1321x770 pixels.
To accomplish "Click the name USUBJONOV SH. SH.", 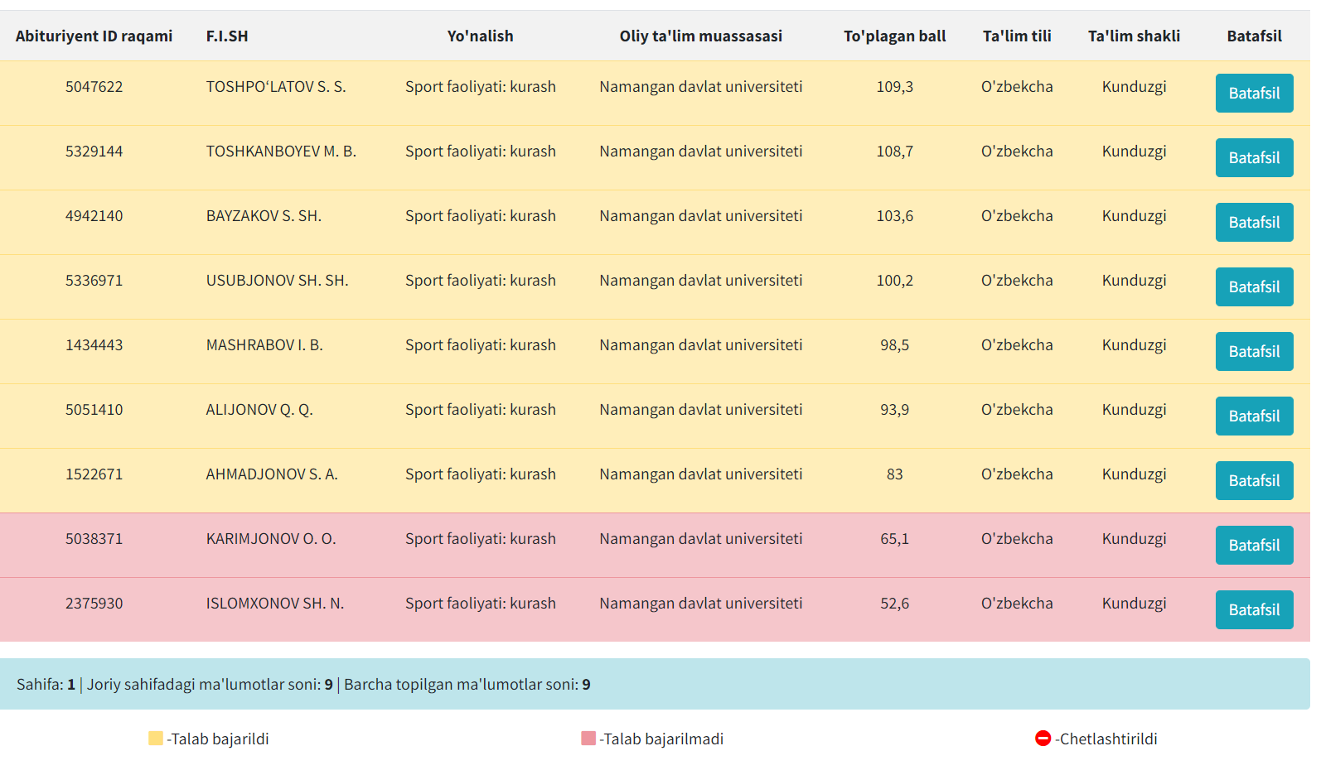I will click(277, 281).
